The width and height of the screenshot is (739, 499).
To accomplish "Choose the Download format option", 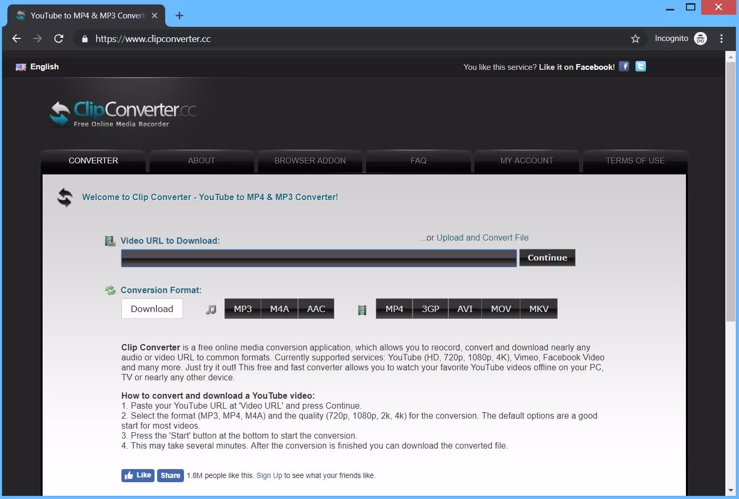I will pos(152,309).
